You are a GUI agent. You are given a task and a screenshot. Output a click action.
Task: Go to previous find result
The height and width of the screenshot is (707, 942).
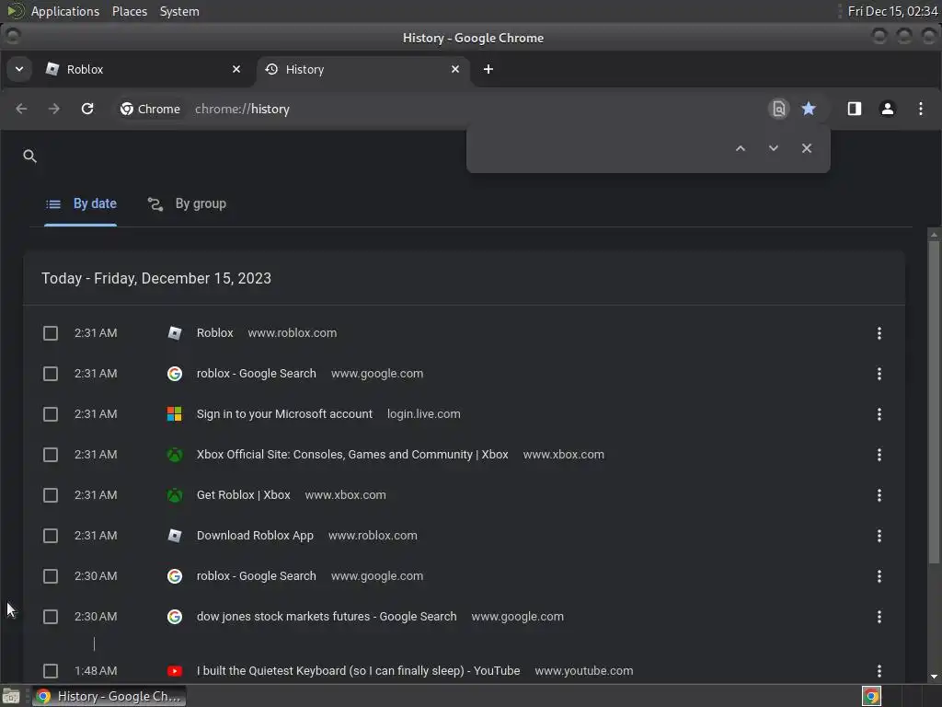(741, 148)
